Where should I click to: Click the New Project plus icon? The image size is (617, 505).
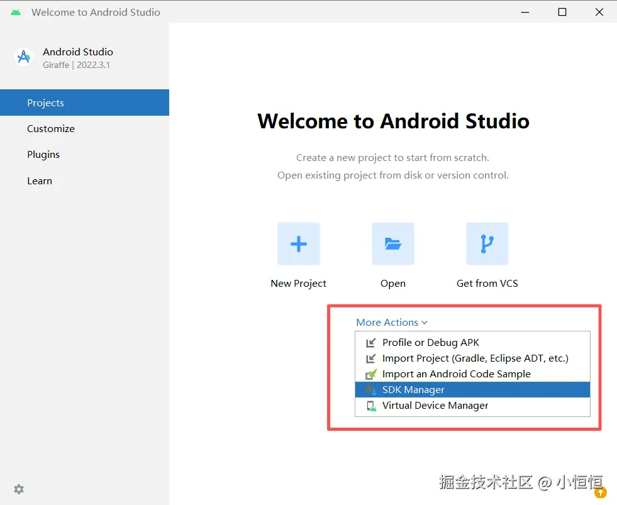299,243
